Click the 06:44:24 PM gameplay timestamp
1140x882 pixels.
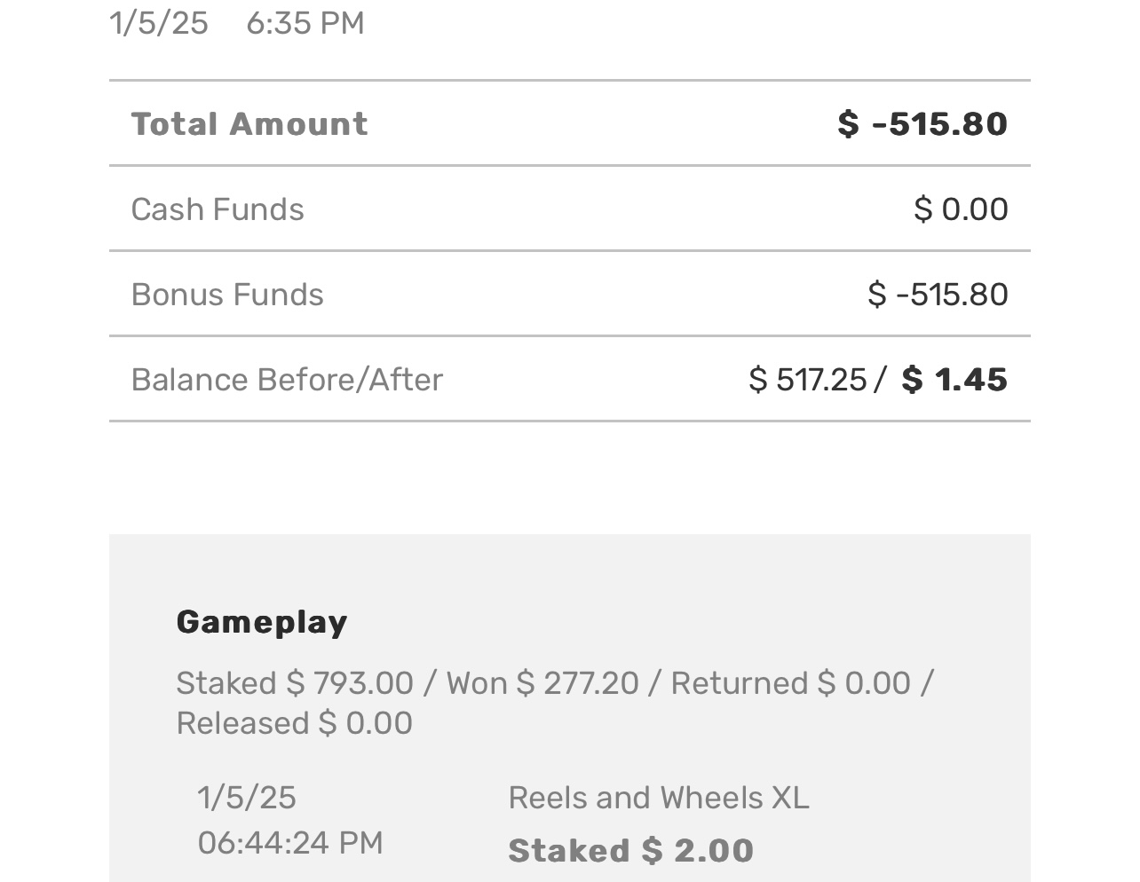[290, 842]
